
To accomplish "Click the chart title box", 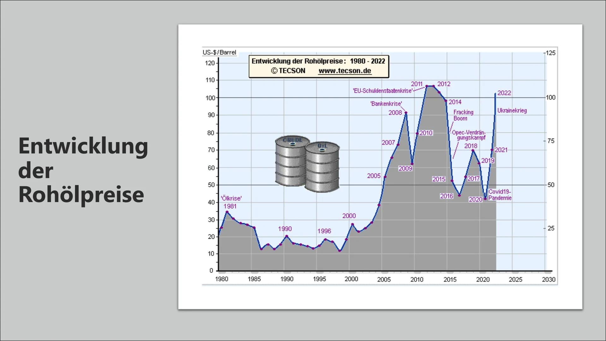I will [x=319, y=66].
